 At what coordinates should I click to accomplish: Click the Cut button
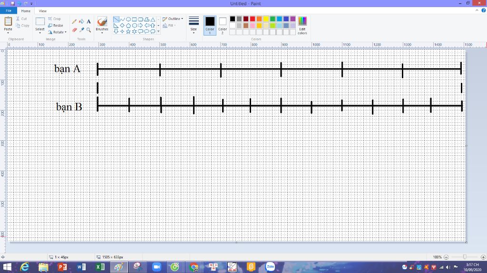(x=21, y=19)
